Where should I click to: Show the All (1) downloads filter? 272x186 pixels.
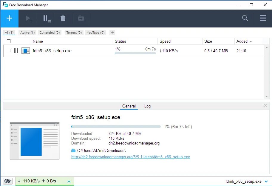9,33
